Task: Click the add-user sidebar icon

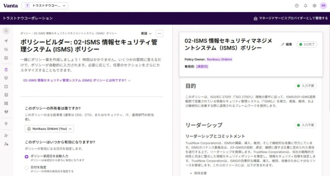Action: 6,135
